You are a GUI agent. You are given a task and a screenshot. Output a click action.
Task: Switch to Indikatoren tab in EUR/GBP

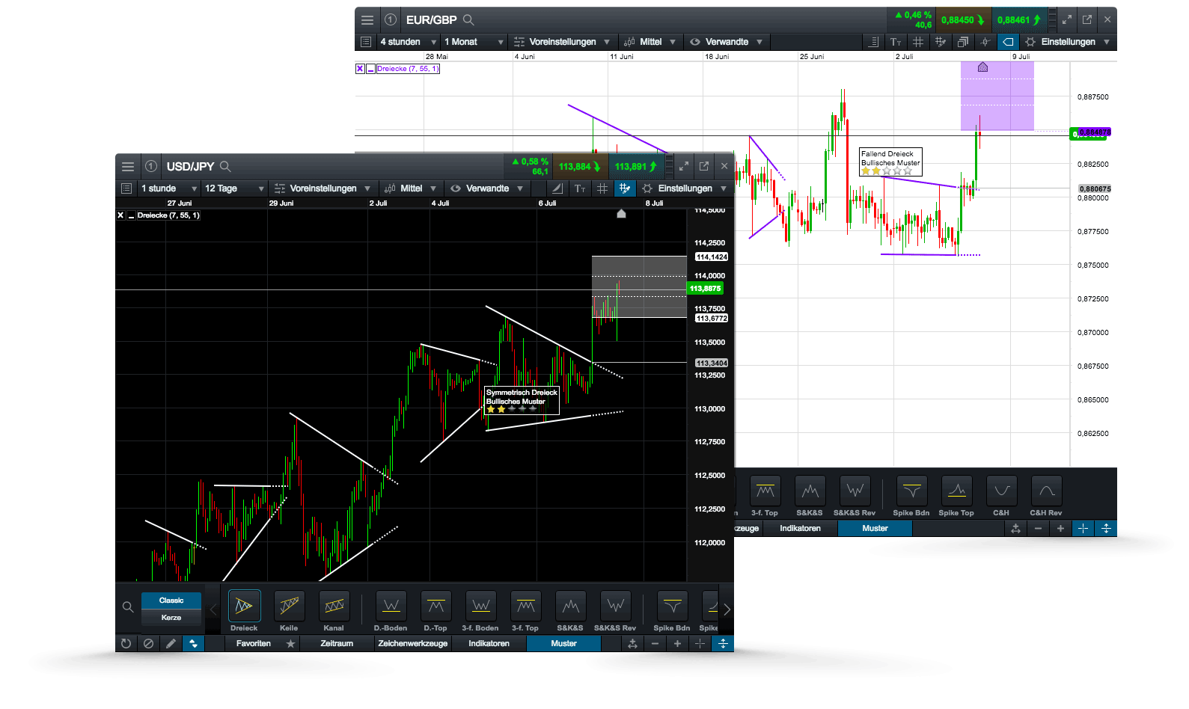pos(800,528)
